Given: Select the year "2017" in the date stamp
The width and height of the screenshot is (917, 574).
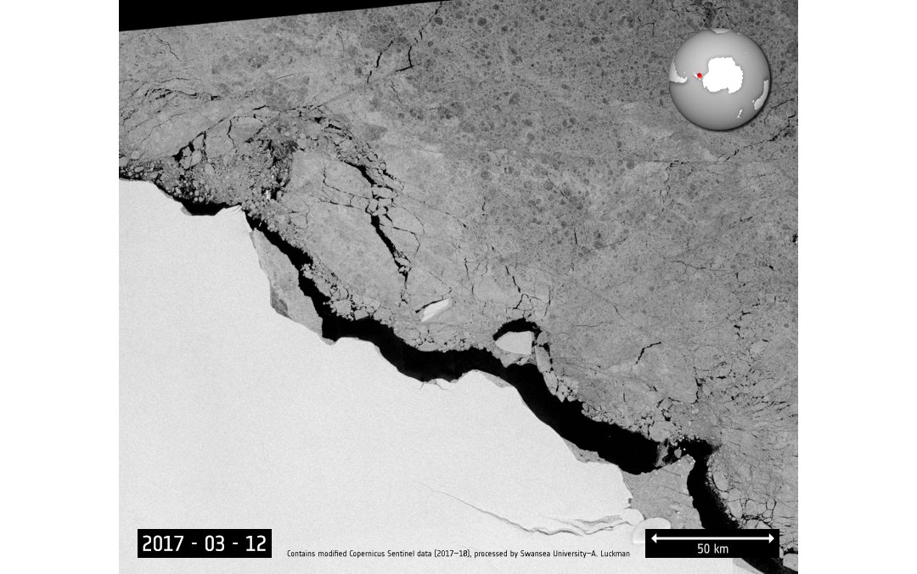Looking at the screenshot, I should 163,543.
